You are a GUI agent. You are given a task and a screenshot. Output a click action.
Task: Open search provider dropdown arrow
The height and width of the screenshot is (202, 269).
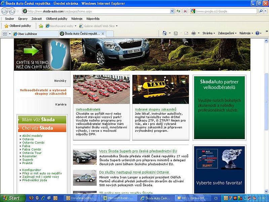click(x=265, y=11)
